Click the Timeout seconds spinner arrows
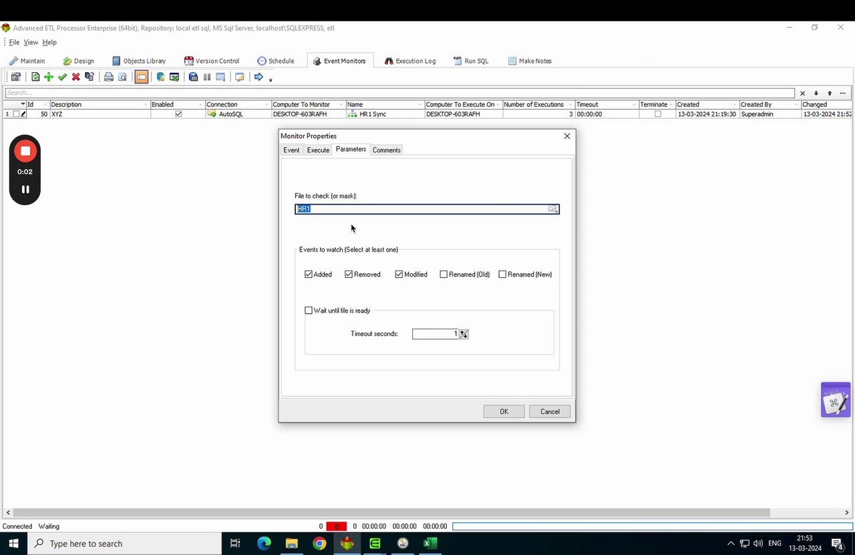 [x=464, y=334]
